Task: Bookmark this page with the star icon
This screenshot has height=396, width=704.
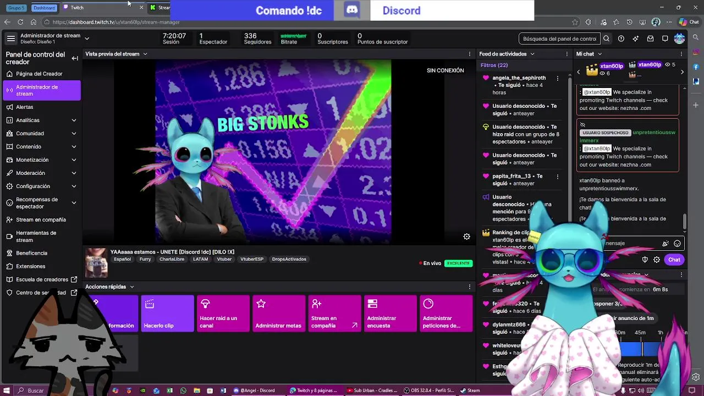Action: click(x=575, y=22)
